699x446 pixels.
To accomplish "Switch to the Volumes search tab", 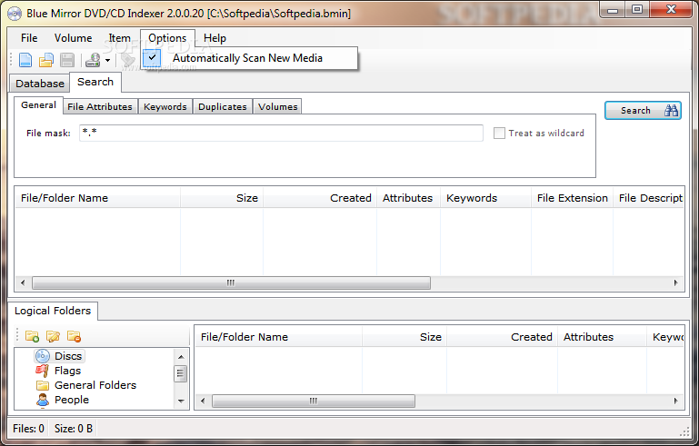I will (x=278, y=107).
